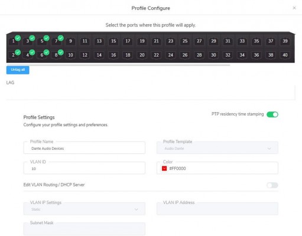Click the horizontal scrollbar under port panel
Screen dimensions: 302x236
pyautogui.click(x=118, y=65)
